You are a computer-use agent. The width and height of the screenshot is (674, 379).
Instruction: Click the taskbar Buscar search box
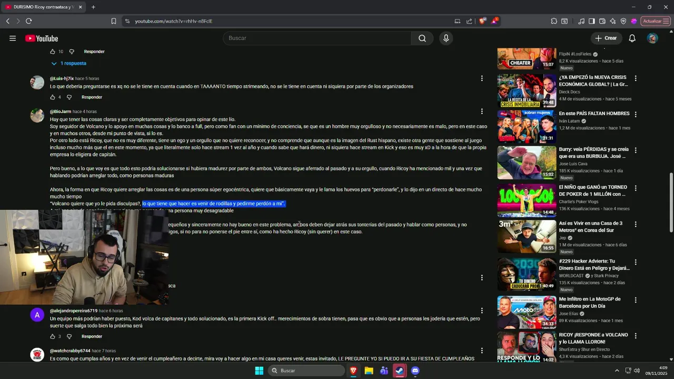point(306,371)
